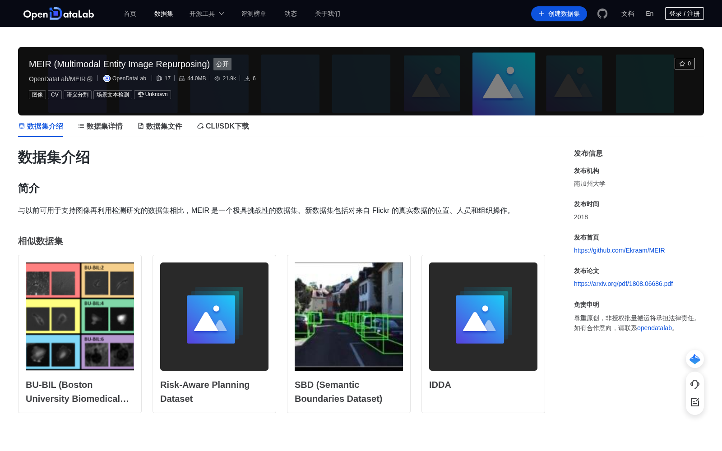Click the 场景文本检测 tag
This screenshot has height=451, width=722.
click(113, 95)
